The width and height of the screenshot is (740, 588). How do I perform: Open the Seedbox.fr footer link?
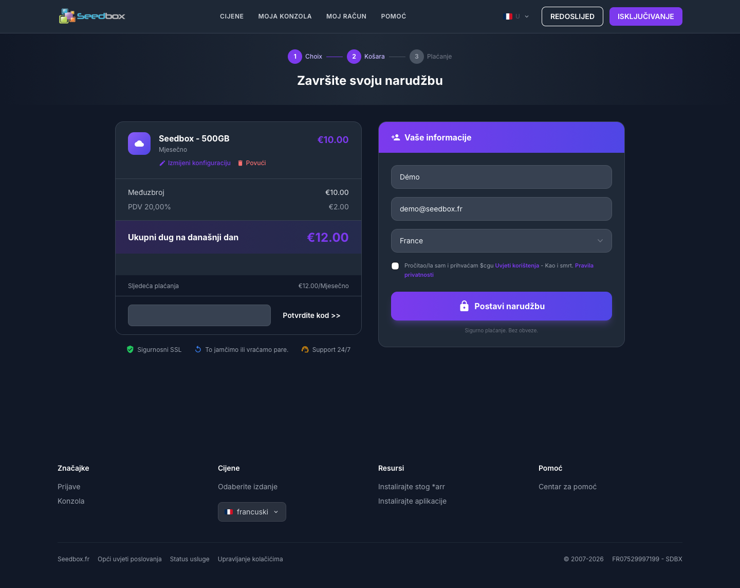point(73,559)
